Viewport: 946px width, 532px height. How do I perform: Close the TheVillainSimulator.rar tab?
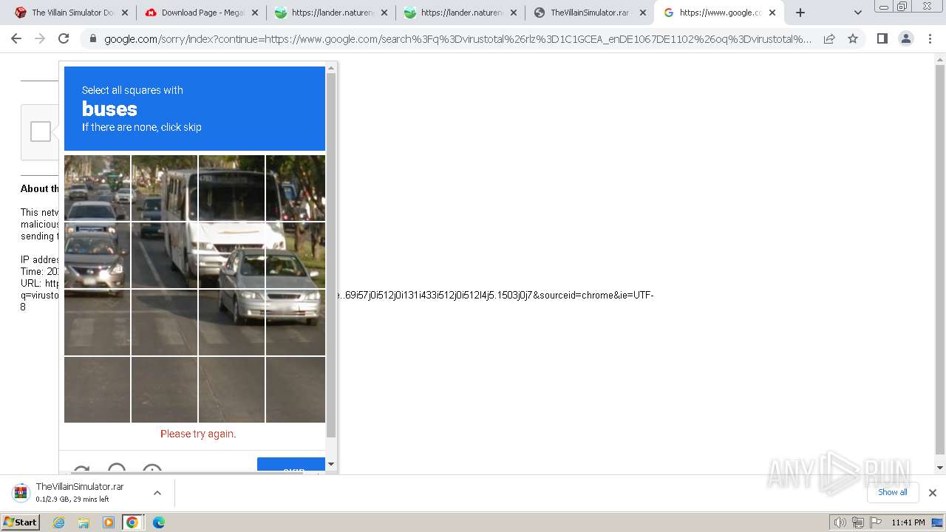point(643,13)
